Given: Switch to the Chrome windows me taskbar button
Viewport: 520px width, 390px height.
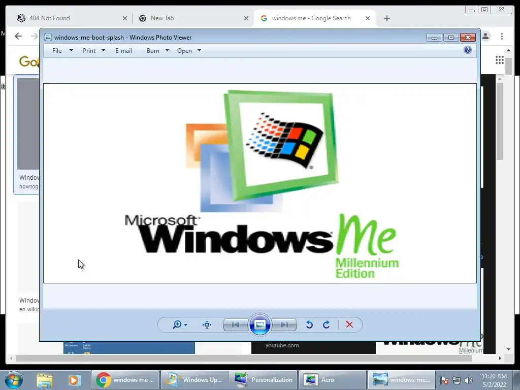Looking at the screenshot, I should coord(125,380).
